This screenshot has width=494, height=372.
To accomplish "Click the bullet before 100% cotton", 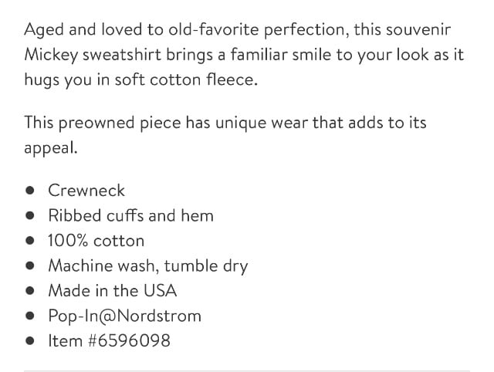I will pos(30,241).
